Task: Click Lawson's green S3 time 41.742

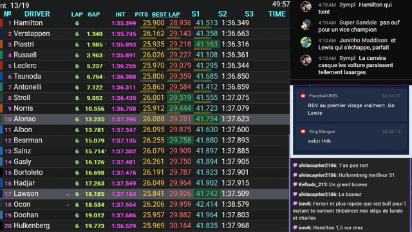Action: [x=207, y=193]
